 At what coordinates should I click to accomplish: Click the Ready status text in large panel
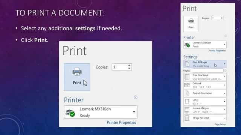click(x=85, y=115)
